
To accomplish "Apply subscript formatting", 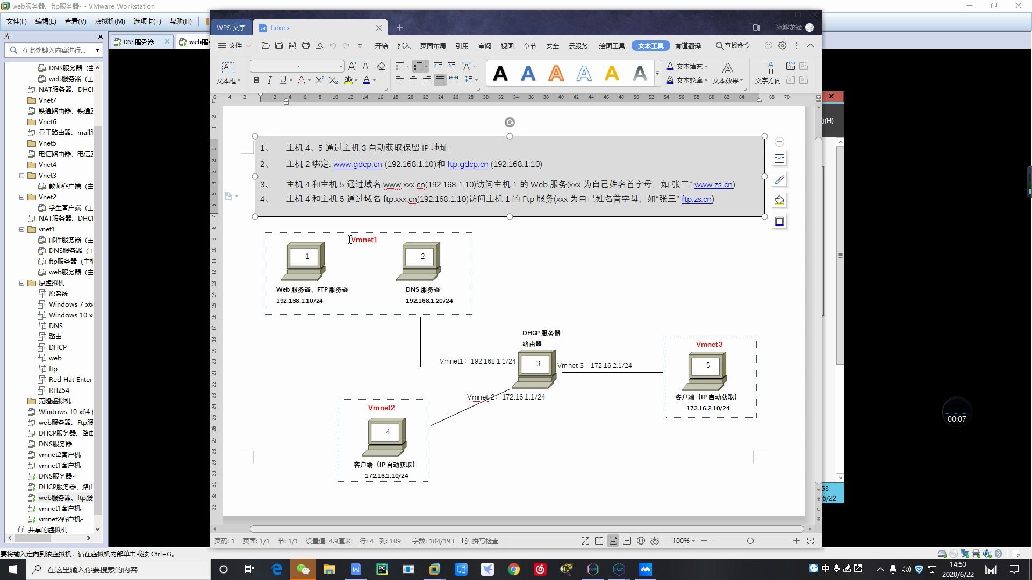I will 333,80.
